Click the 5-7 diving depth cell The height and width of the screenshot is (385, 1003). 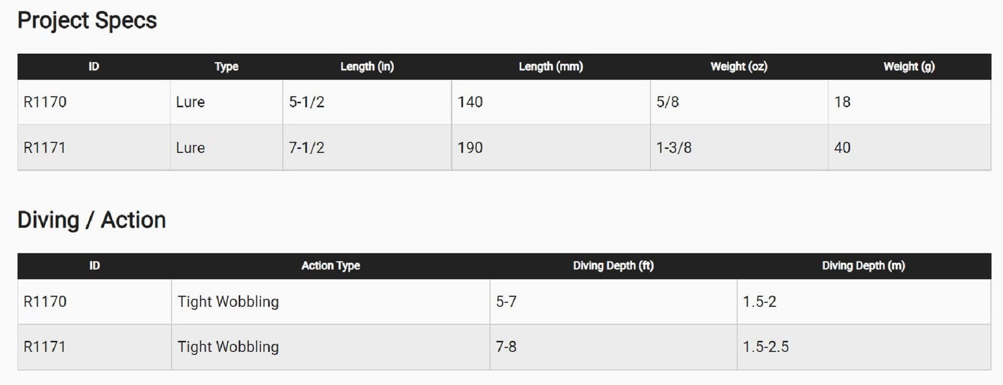pos(506,302)
